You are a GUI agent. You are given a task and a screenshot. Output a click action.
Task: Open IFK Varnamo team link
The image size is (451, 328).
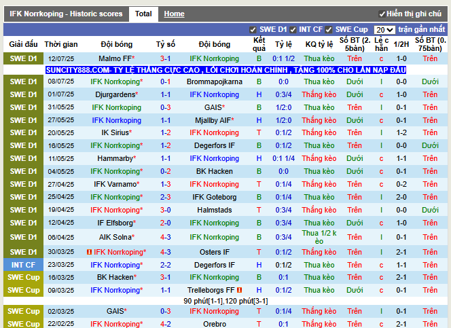pos(115,184)
